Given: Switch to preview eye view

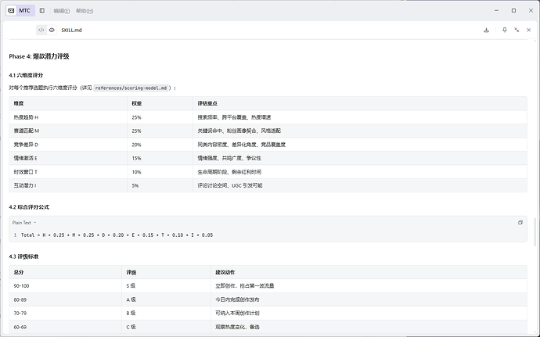Looking at the screenshot, I should click(52, 30).
